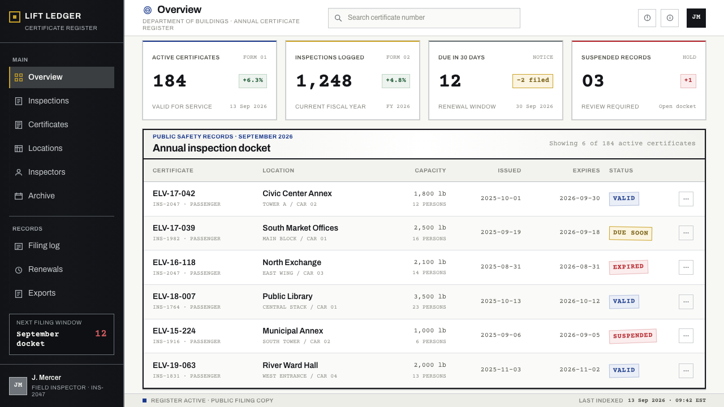
Task: Open the JM account avatar in header
Action: pyautogui.click(x=696, y=18)
